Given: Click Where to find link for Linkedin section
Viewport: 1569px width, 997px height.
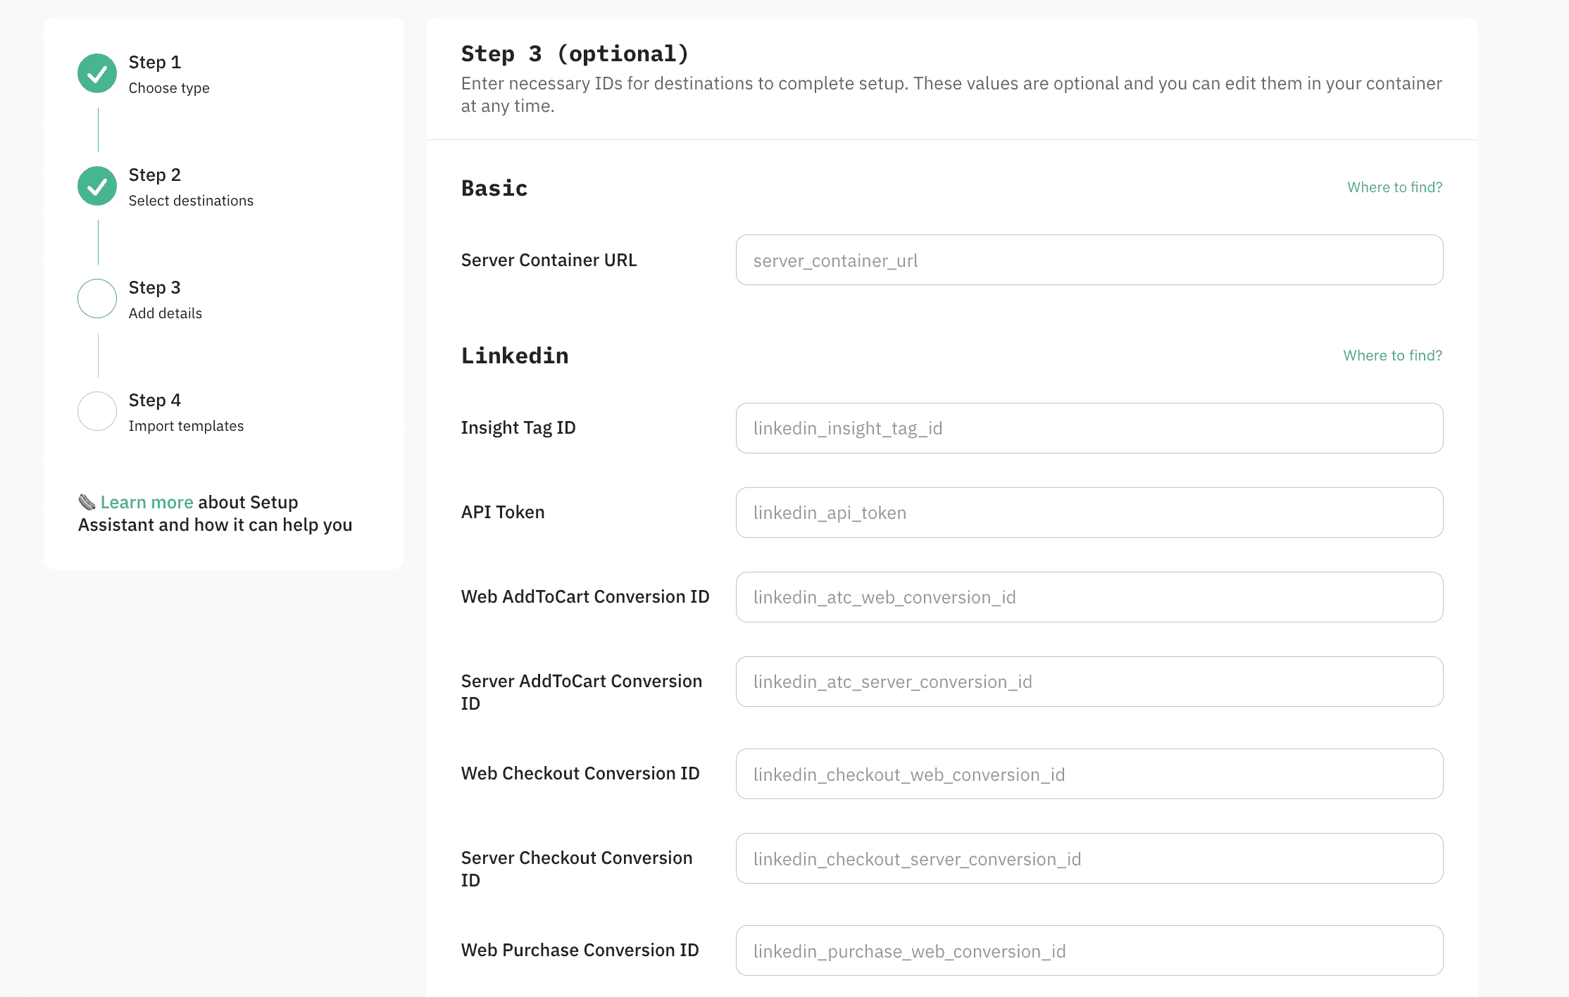Looking at the screenshot, I should (x=1392, y=356).
